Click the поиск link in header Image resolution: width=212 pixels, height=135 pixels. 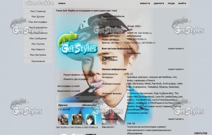point(62,3)
